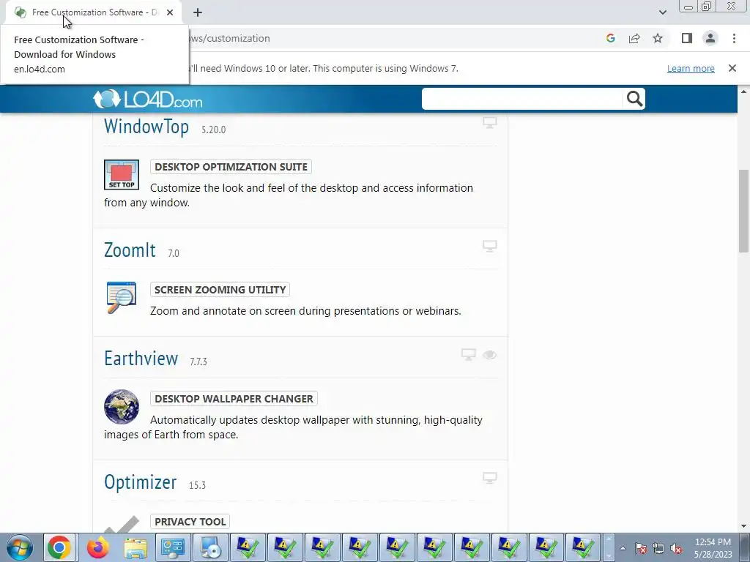Click the LO4D.com logo
750x562 pixels.
pos(147,99)
